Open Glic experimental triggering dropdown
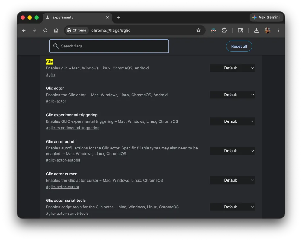The width and height of the screenshot is (302, 241). [x=232, y=121]
